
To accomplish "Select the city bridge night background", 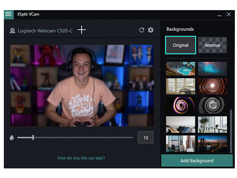I will [x=212, y=144].
